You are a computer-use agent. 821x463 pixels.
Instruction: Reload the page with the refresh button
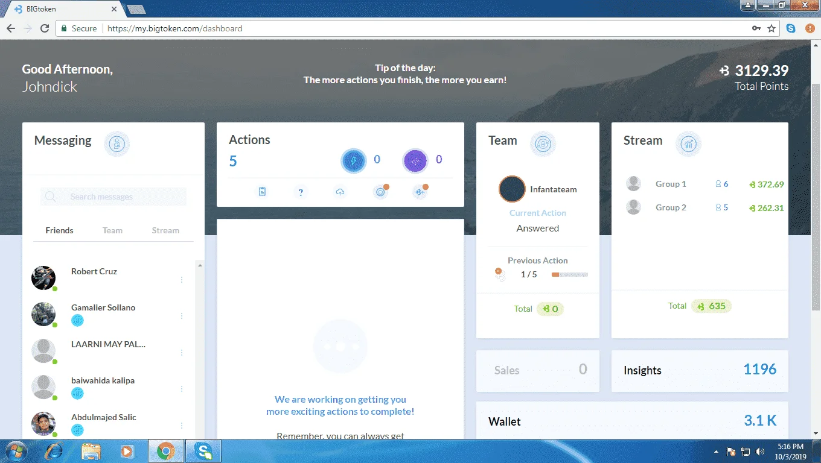point(44,28)
